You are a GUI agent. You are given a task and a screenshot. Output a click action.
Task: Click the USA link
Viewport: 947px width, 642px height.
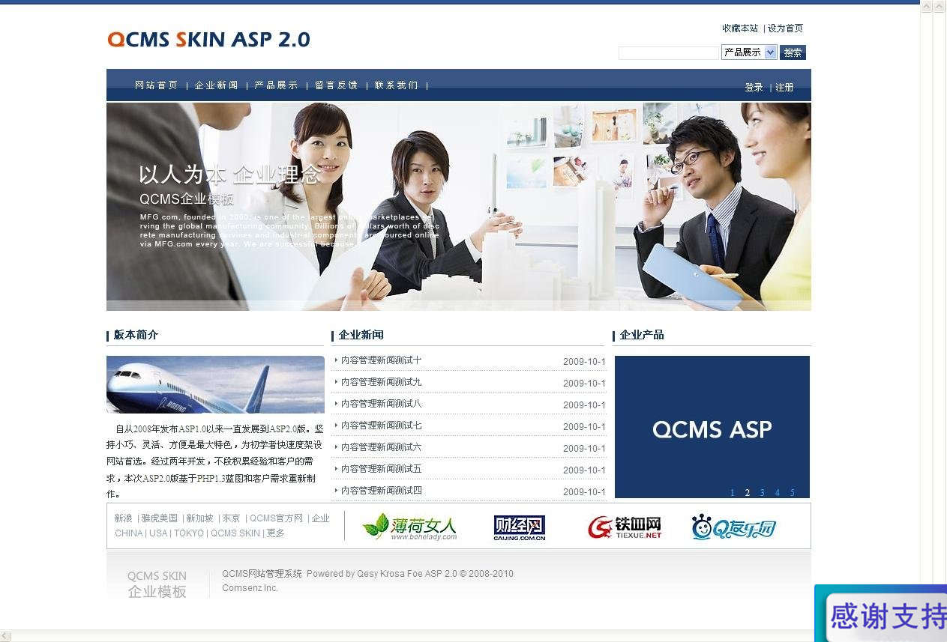pos(158,533)
